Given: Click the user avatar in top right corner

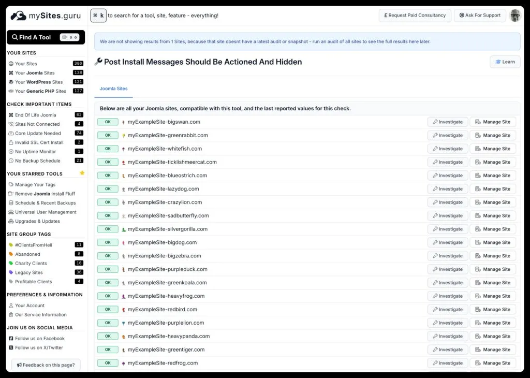Looking at the screenshot, I should [x=515, y=16].
